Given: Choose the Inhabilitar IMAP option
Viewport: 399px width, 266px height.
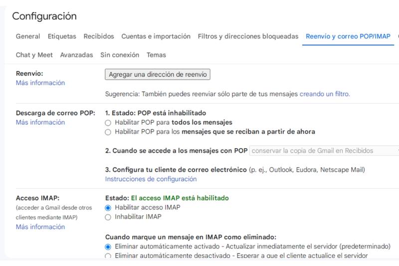Looking at the screenshot, I should pos(108,217).
